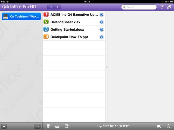Click the Wi-Fi status icon

[8, 2]
